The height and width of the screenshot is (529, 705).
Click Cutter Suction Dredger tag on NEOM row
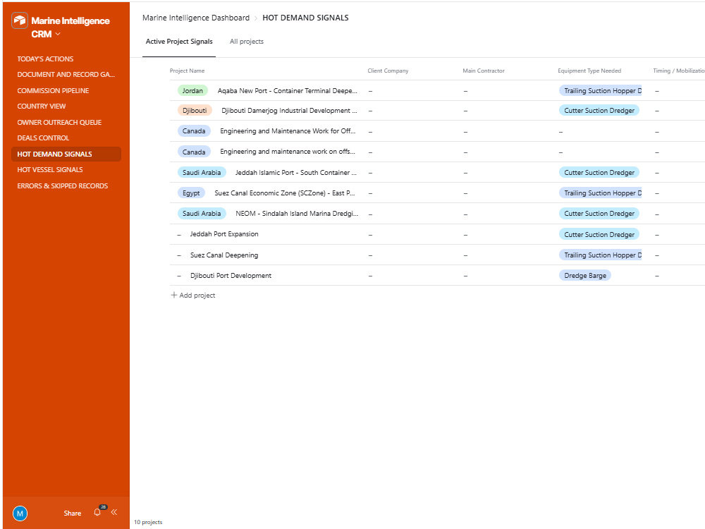coord(599,214)
